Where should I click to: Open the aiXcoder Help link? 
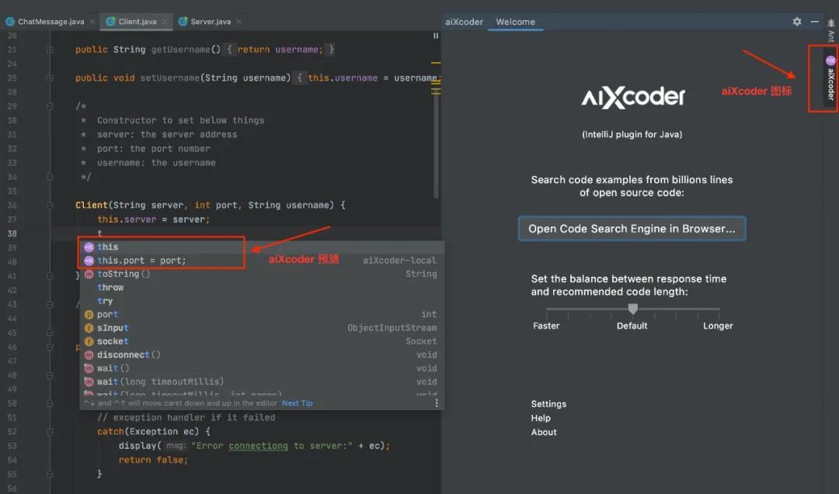[x=541, y=418]
